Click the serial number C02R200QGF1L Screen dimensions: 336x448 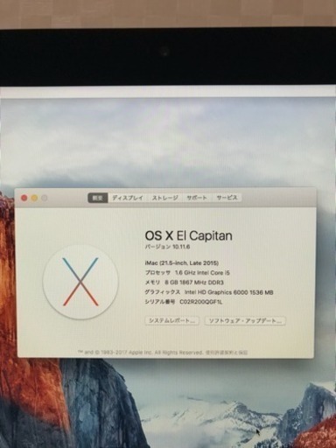click(x=200, y=302)
